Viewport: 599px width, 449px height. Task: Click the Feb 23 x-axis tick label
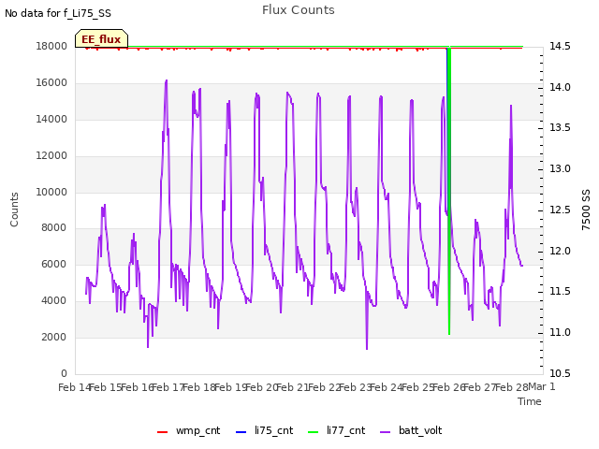tap(356, 387)
